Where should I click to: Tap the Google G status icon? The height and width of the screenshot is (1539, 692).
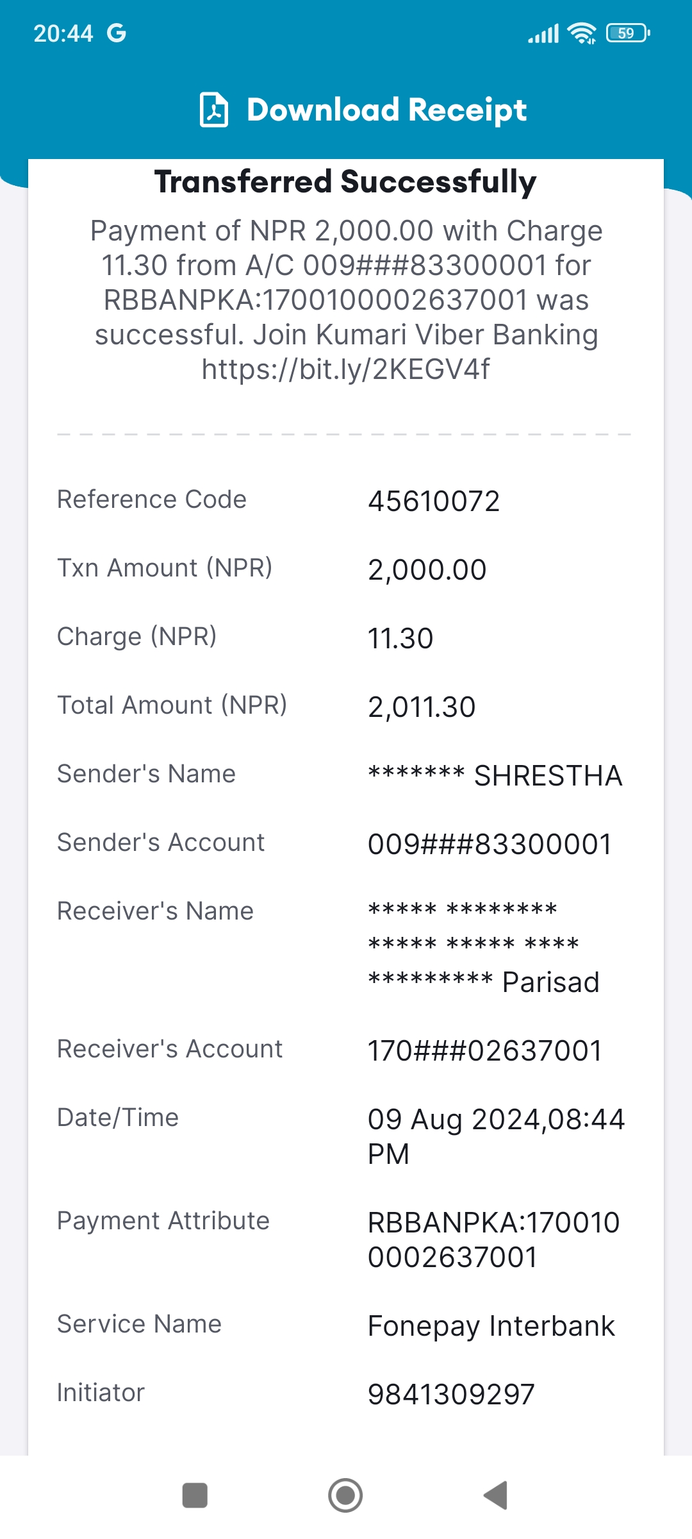116,33
